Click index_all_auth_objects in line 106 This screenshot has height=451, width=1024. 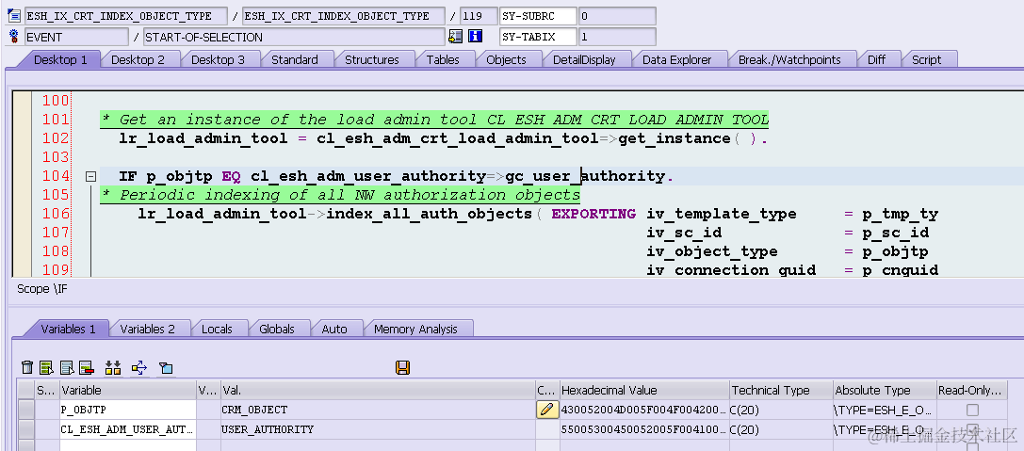pos(429,214)
